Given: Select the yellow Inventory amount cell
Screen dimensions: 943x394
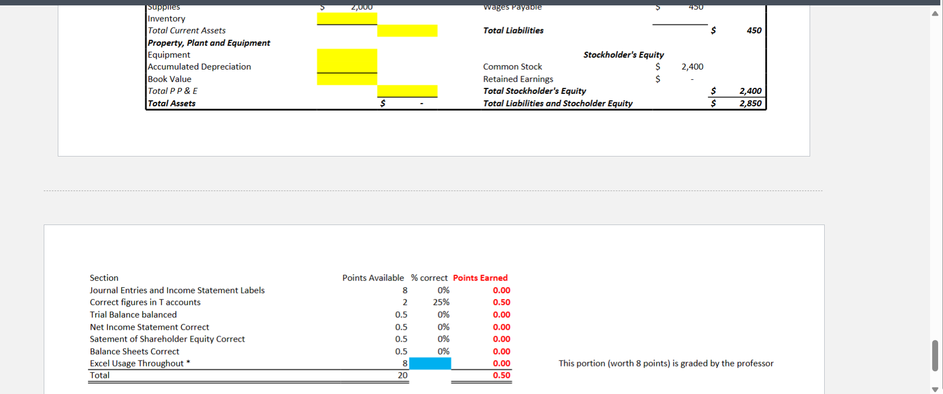Looking at the screenshot, I should 347,18.
